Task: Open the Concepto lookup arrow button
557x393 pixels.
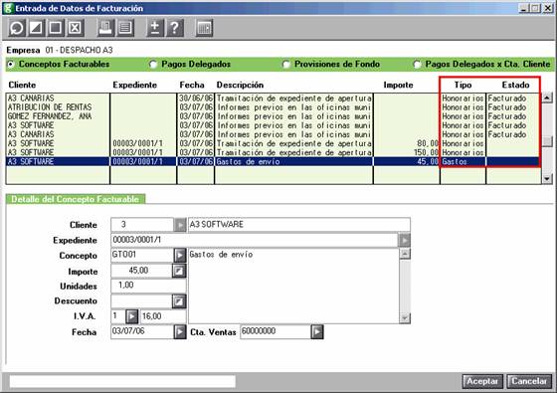Action: click(180, 255)
